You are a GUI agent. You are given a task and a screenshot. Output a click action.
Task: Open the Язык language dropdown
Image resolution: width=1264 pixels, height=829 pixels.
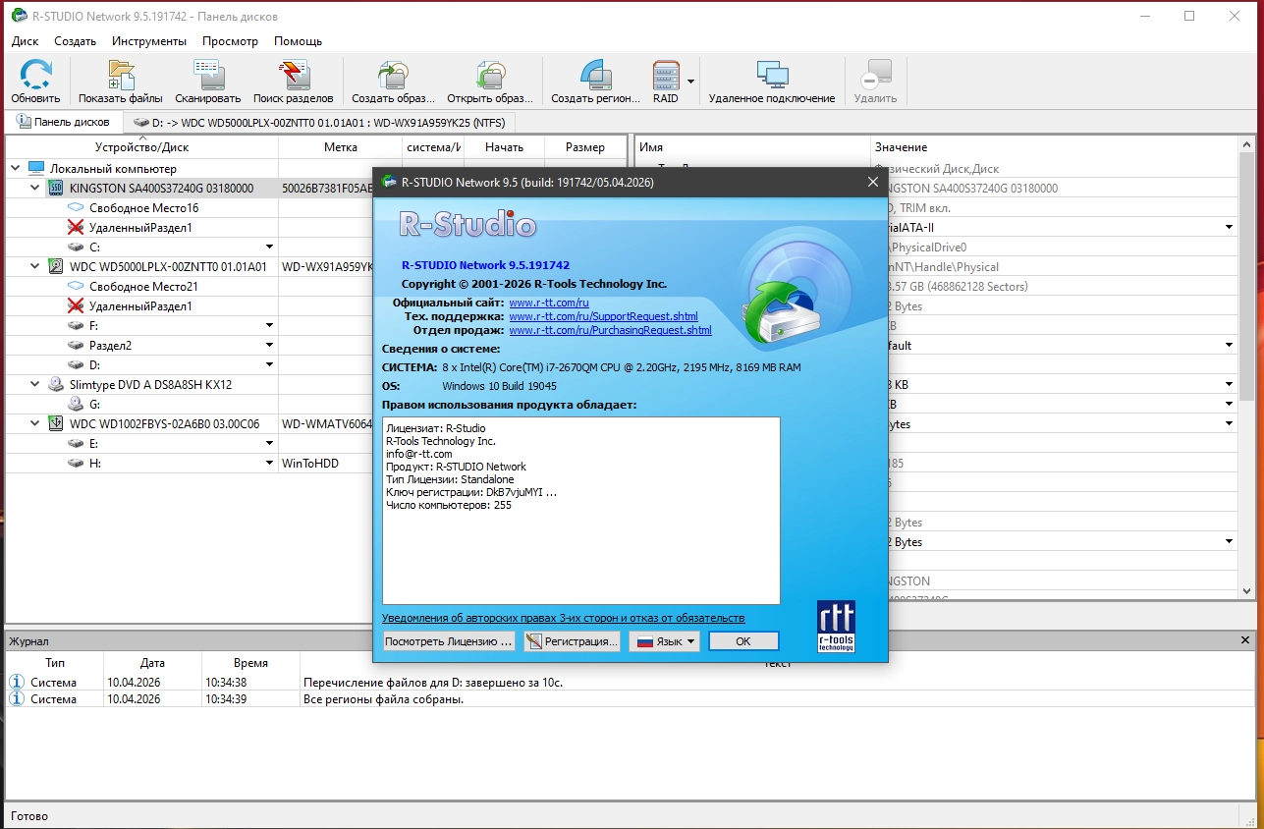tap(664, 641)
